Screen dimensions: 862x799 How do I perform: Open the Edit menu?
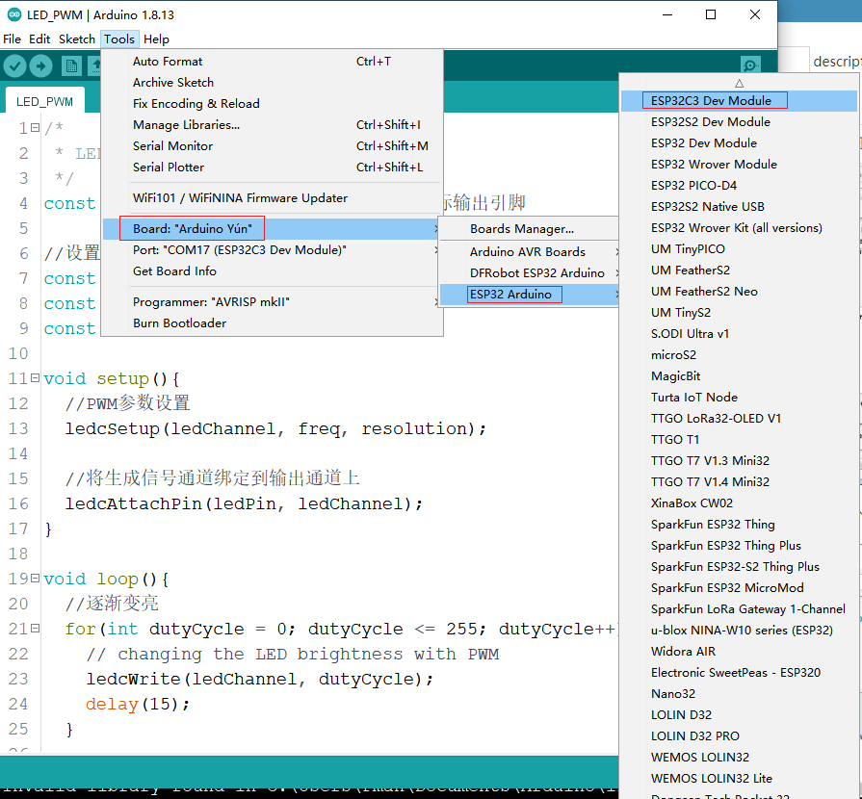39,39
